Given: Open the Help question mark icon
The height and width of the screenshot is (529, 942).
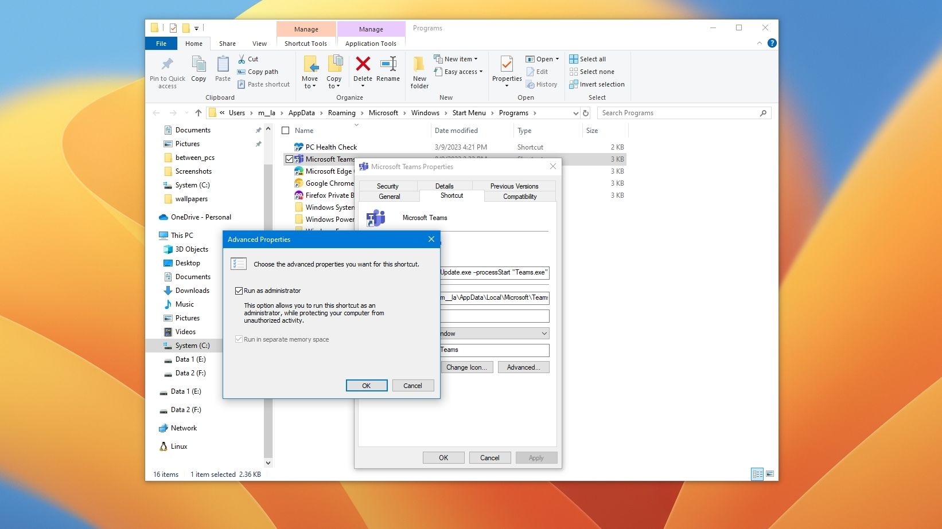Looking at the screenshot, I should (x=772, y=43).
